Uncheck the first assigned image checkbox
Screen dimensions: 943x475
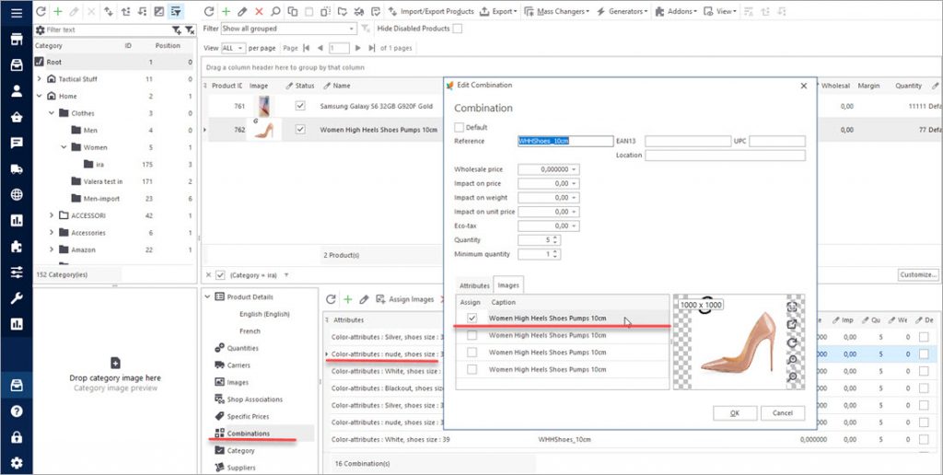[471, 318]
